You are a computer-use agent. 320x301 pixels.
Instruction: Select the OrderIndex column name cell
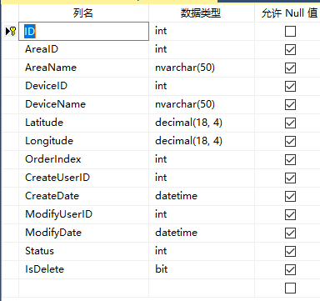click(x=83, y=159)
